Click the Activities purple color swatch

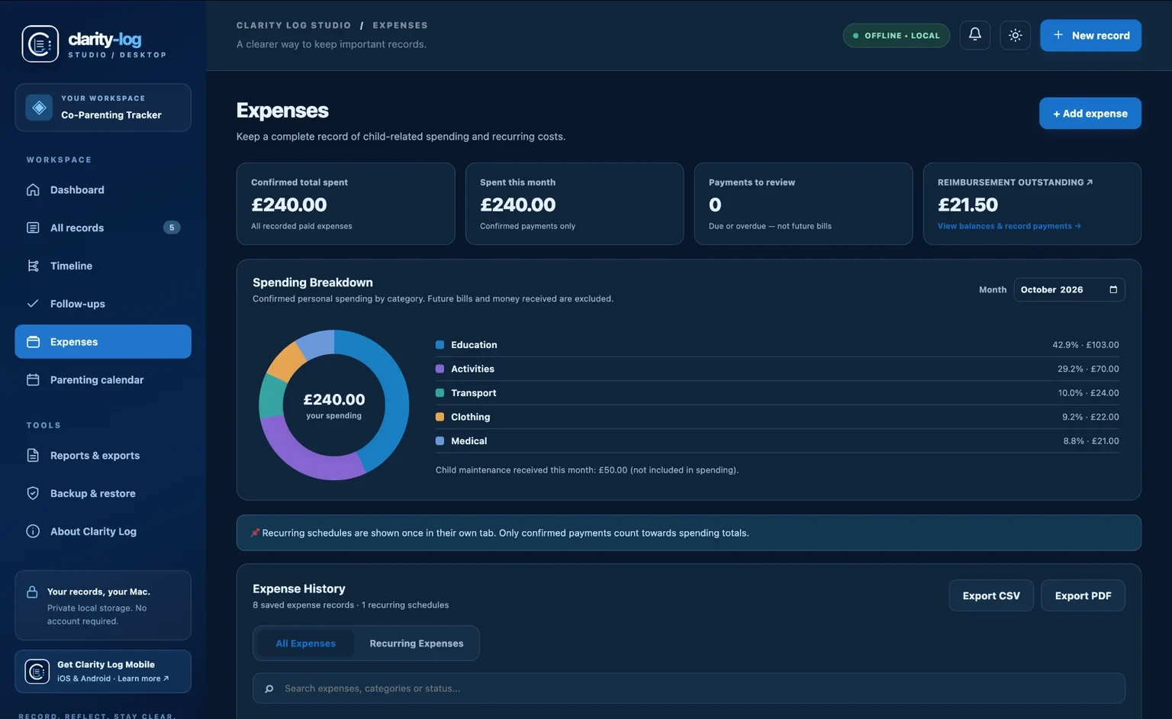click(x=439, y=369)
